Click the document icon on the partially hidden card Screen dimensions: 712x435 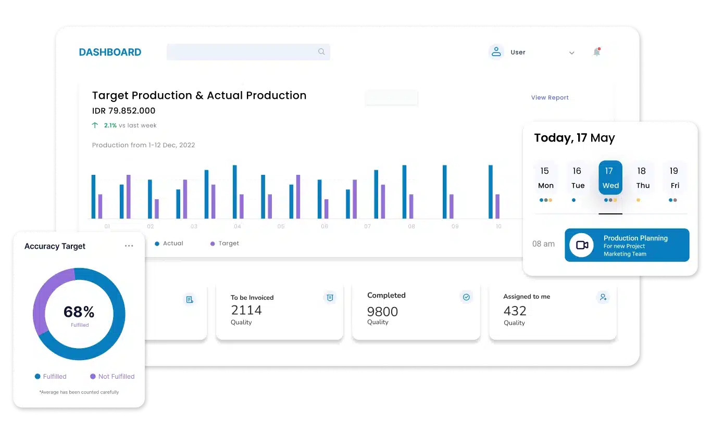tap(190, 300)
